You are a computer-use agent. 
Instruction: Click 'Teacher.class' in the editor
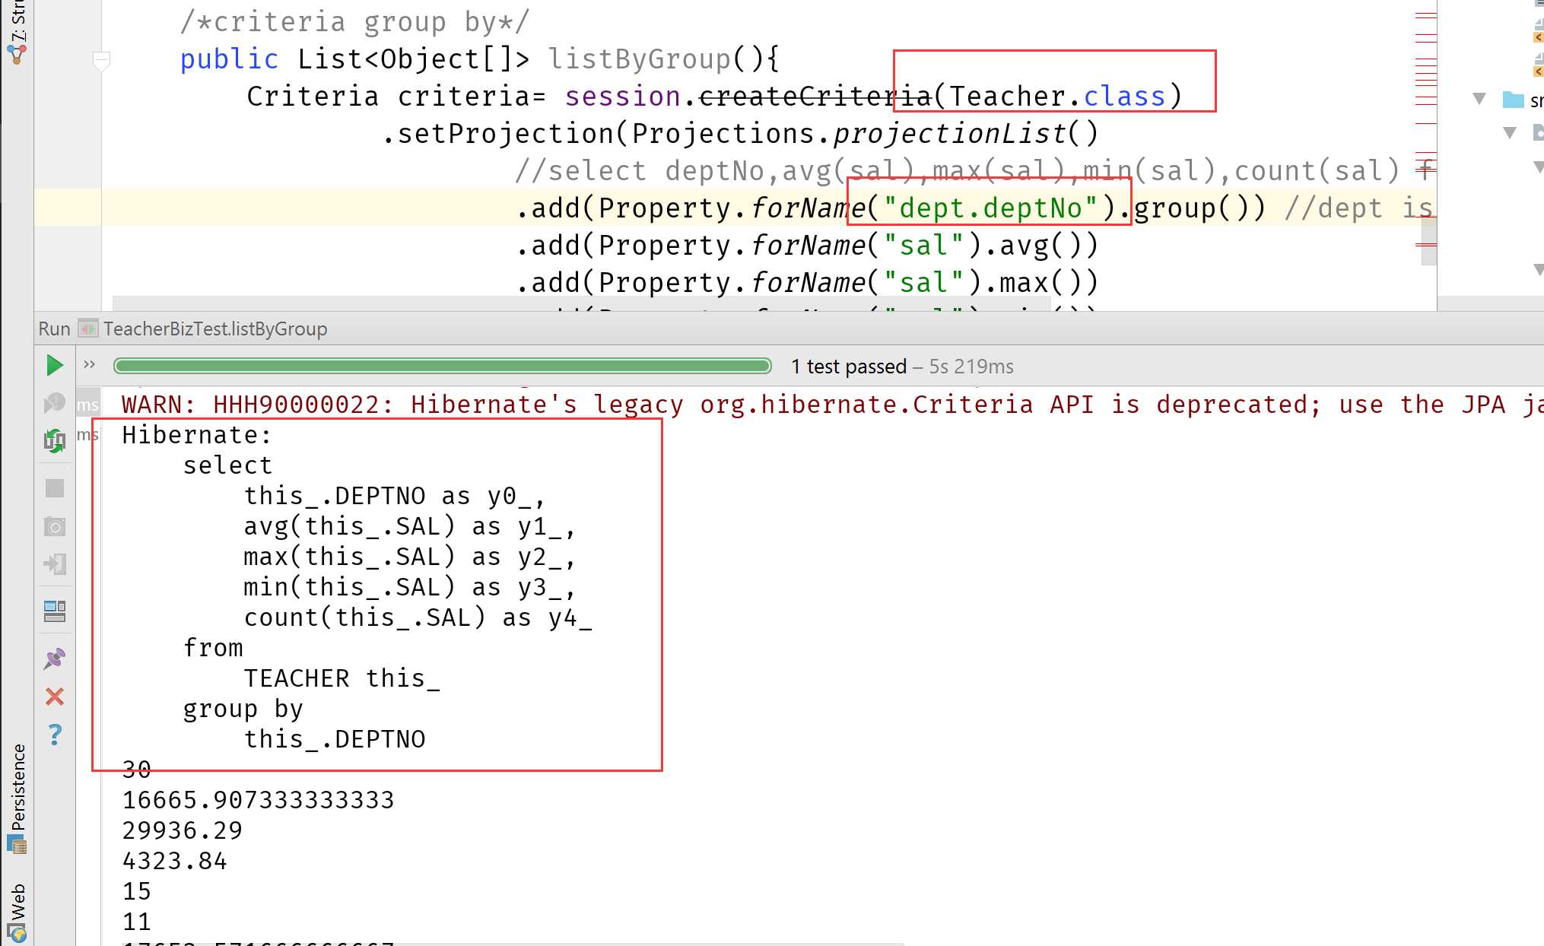1057,96
